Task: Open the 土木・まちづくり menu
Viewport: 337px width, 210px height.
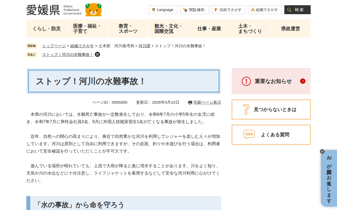Action: [250, 29]
